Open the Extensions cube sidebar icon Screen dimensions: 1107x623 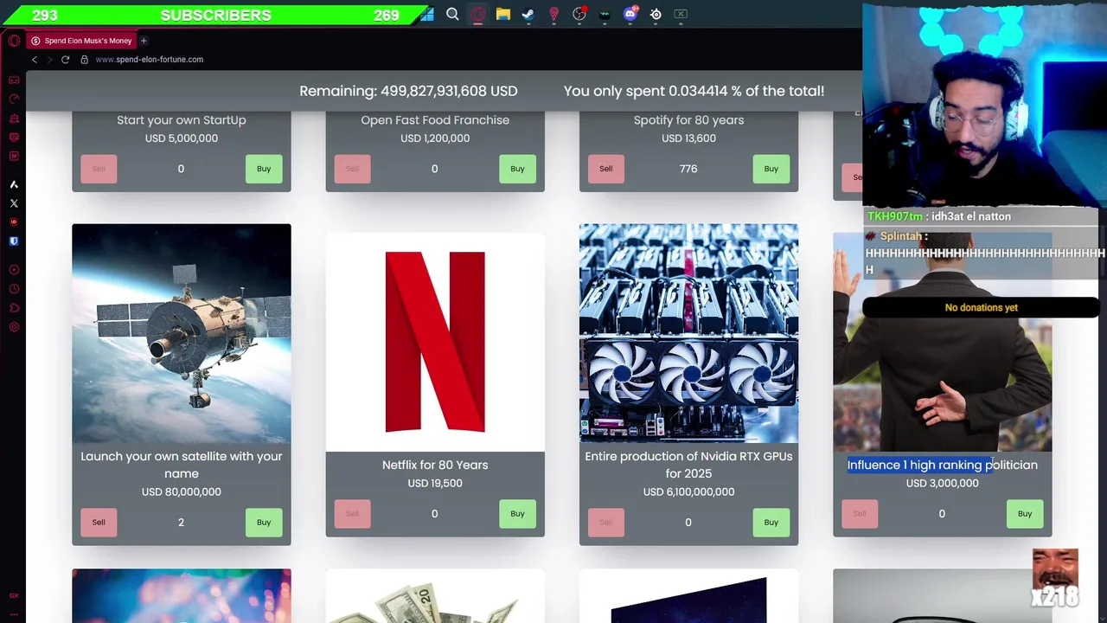(14, 308)
